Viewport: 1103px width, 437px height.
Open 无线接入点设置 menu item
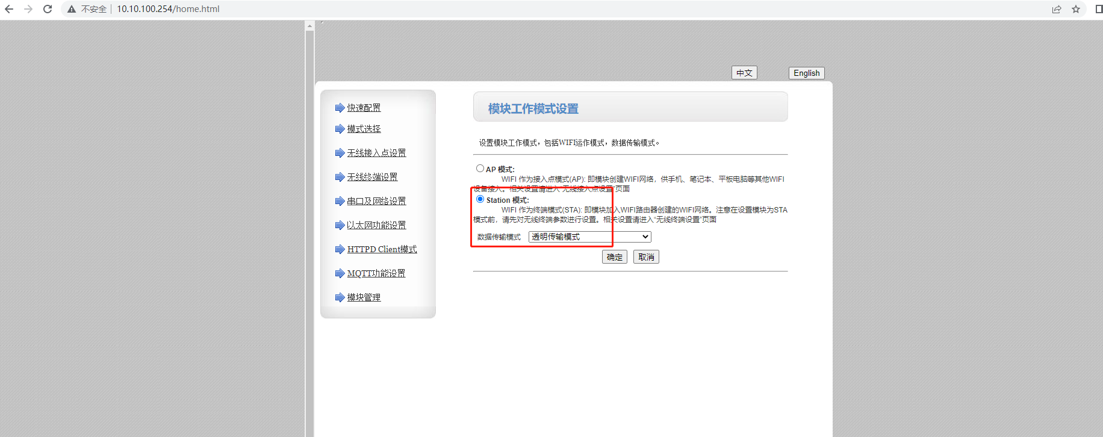[x=376, y=153]
